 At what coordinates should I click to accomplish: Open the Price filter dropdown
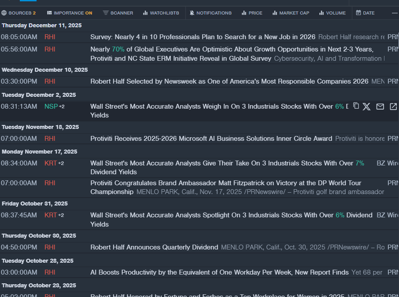tap(252, 13)
